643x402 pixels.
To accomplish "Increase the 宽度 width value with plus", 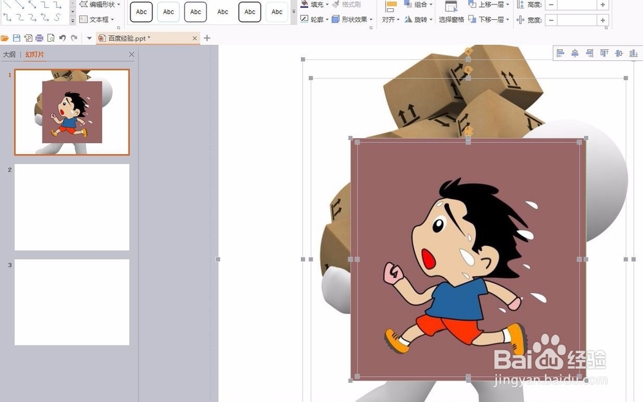I will [x=602, y=20].
